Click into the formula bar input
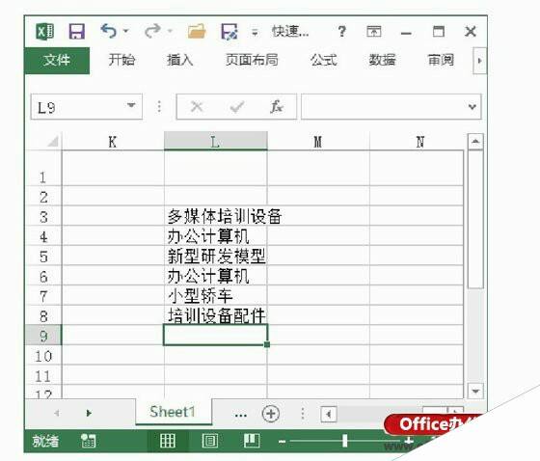 (x=383, y=107)
